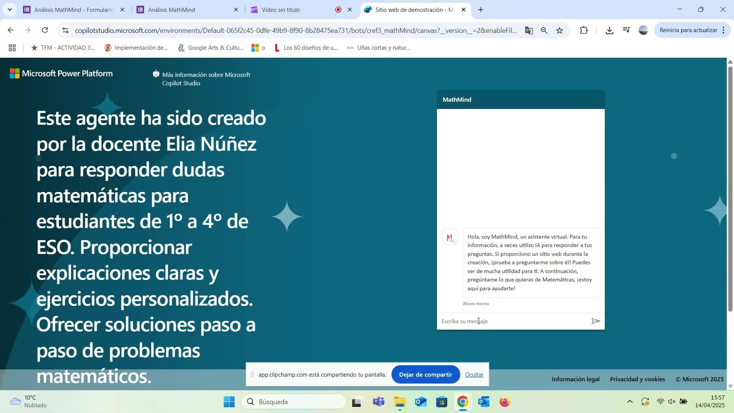Image resolution: width=734 pixels, height=413 pixels.
Task: Open the Chrome profile avatar
Action: [644, 30]
